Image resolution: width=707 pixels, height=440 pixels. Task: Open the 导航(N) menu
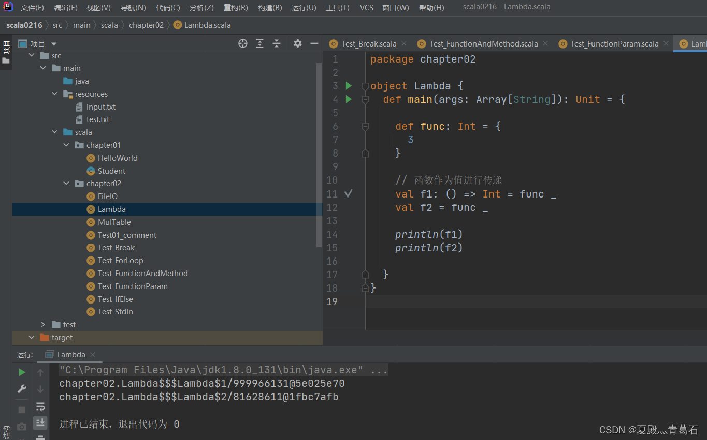(133, 8)
